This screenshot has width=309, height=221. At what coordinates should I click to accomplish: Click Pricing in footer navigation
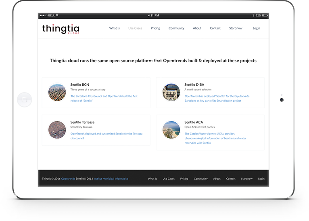coord(184,179)
